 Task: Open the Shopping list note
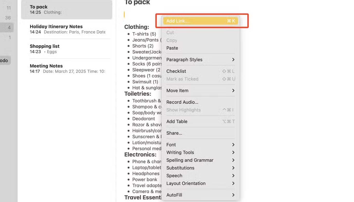(66, 49)
